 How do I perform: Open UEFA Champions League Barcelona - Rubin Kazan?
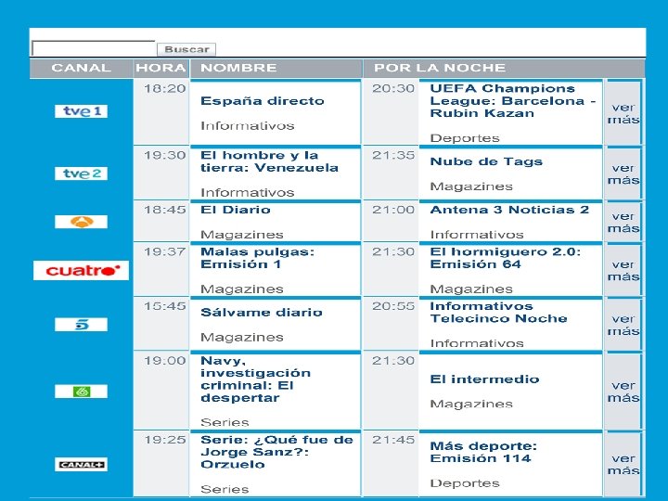click(x=512, y=101)
